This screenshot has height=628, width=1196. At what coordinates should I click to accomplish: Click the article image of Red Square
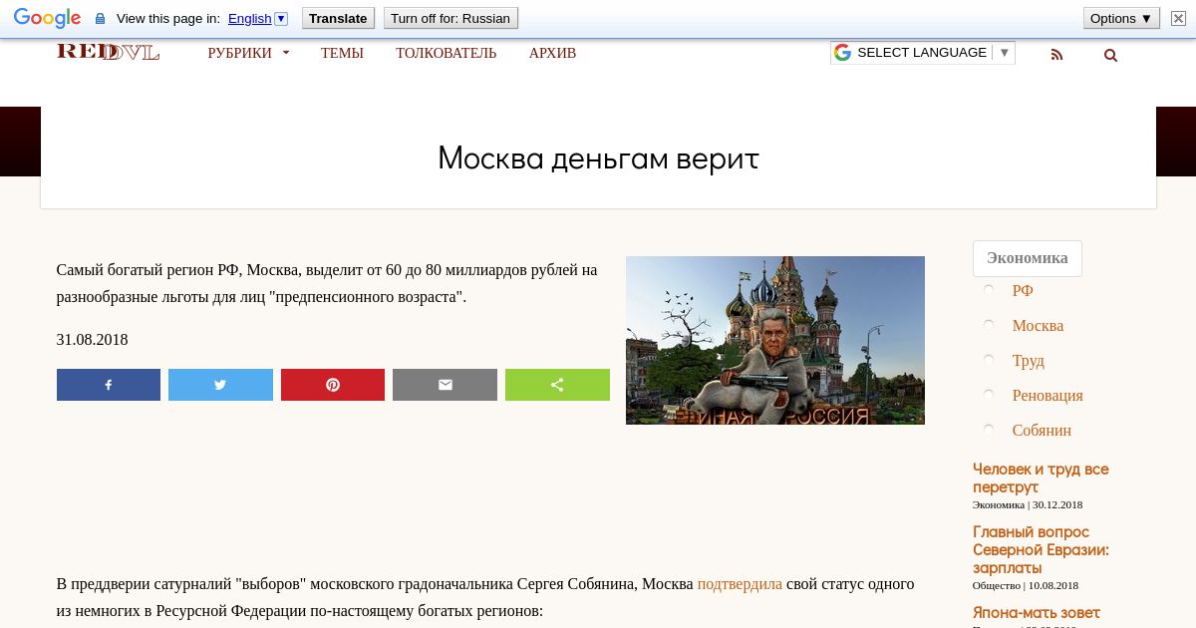(775, 340)
